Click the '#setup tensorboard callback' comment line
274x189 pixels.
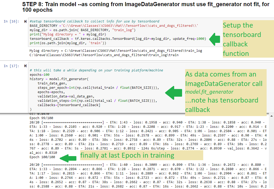click(x=94, y=21)
